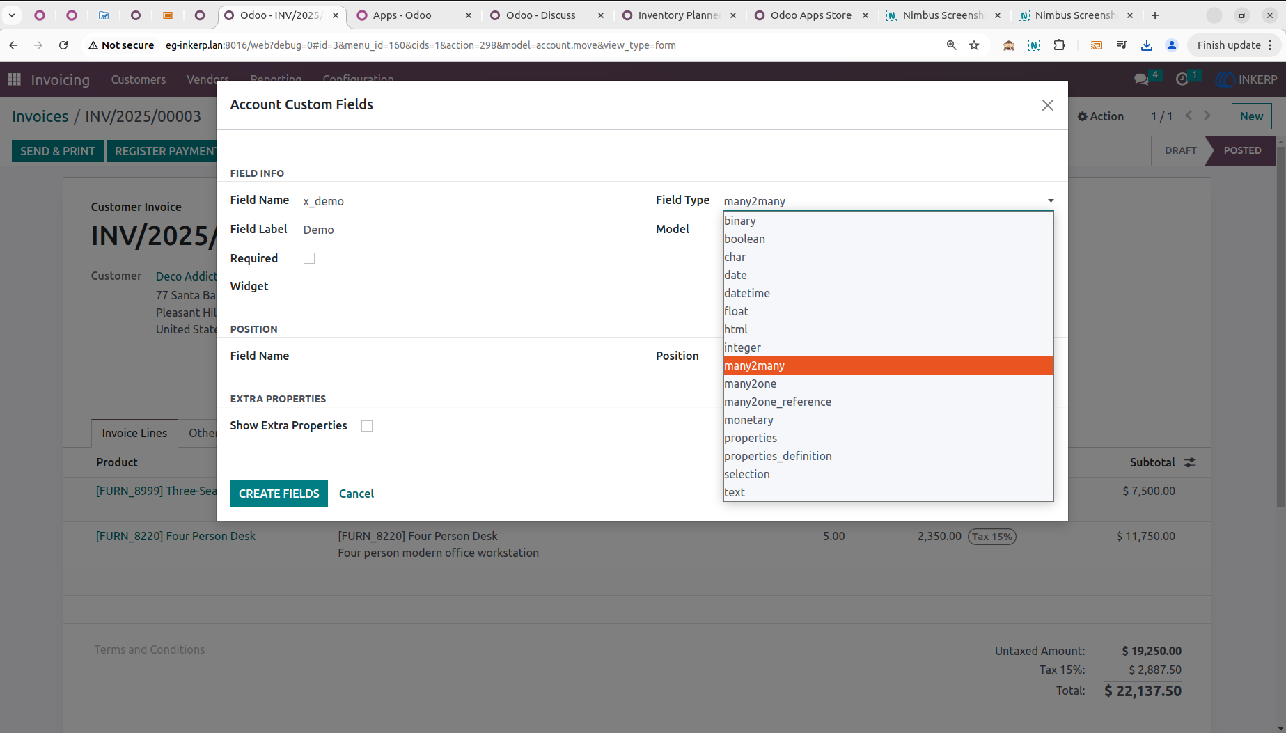Click the CREATE FIELDS button

click(279, 494)
